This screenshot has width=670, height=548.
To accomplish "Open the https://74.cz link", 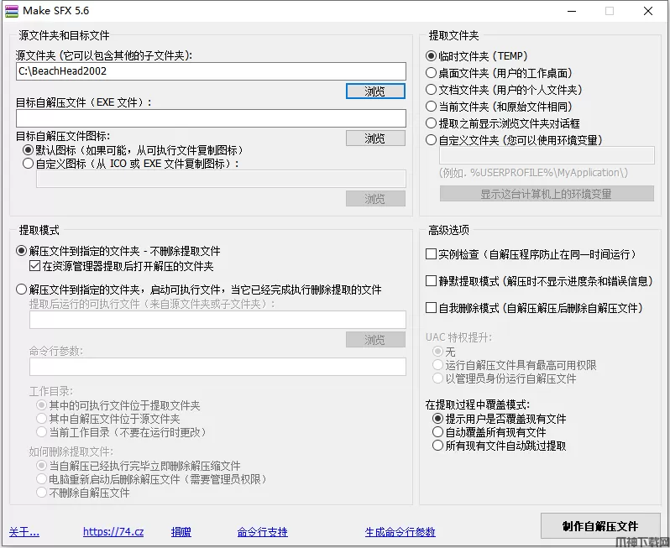I will click(113, 532).
